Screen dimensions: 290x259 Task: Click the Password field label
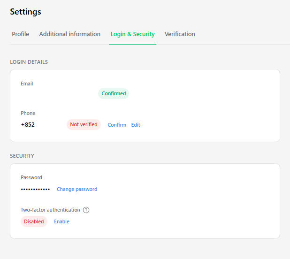tap(31, 177)
